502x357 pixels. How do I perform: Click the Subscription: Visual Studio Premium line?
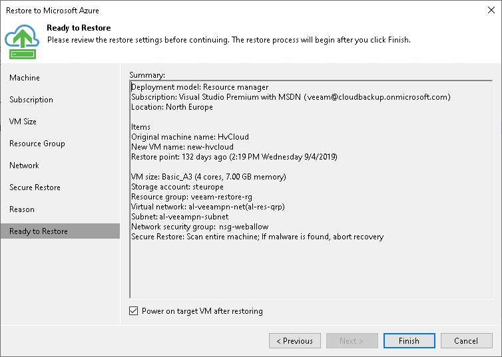pyautogui.click(x=291, y=97)
